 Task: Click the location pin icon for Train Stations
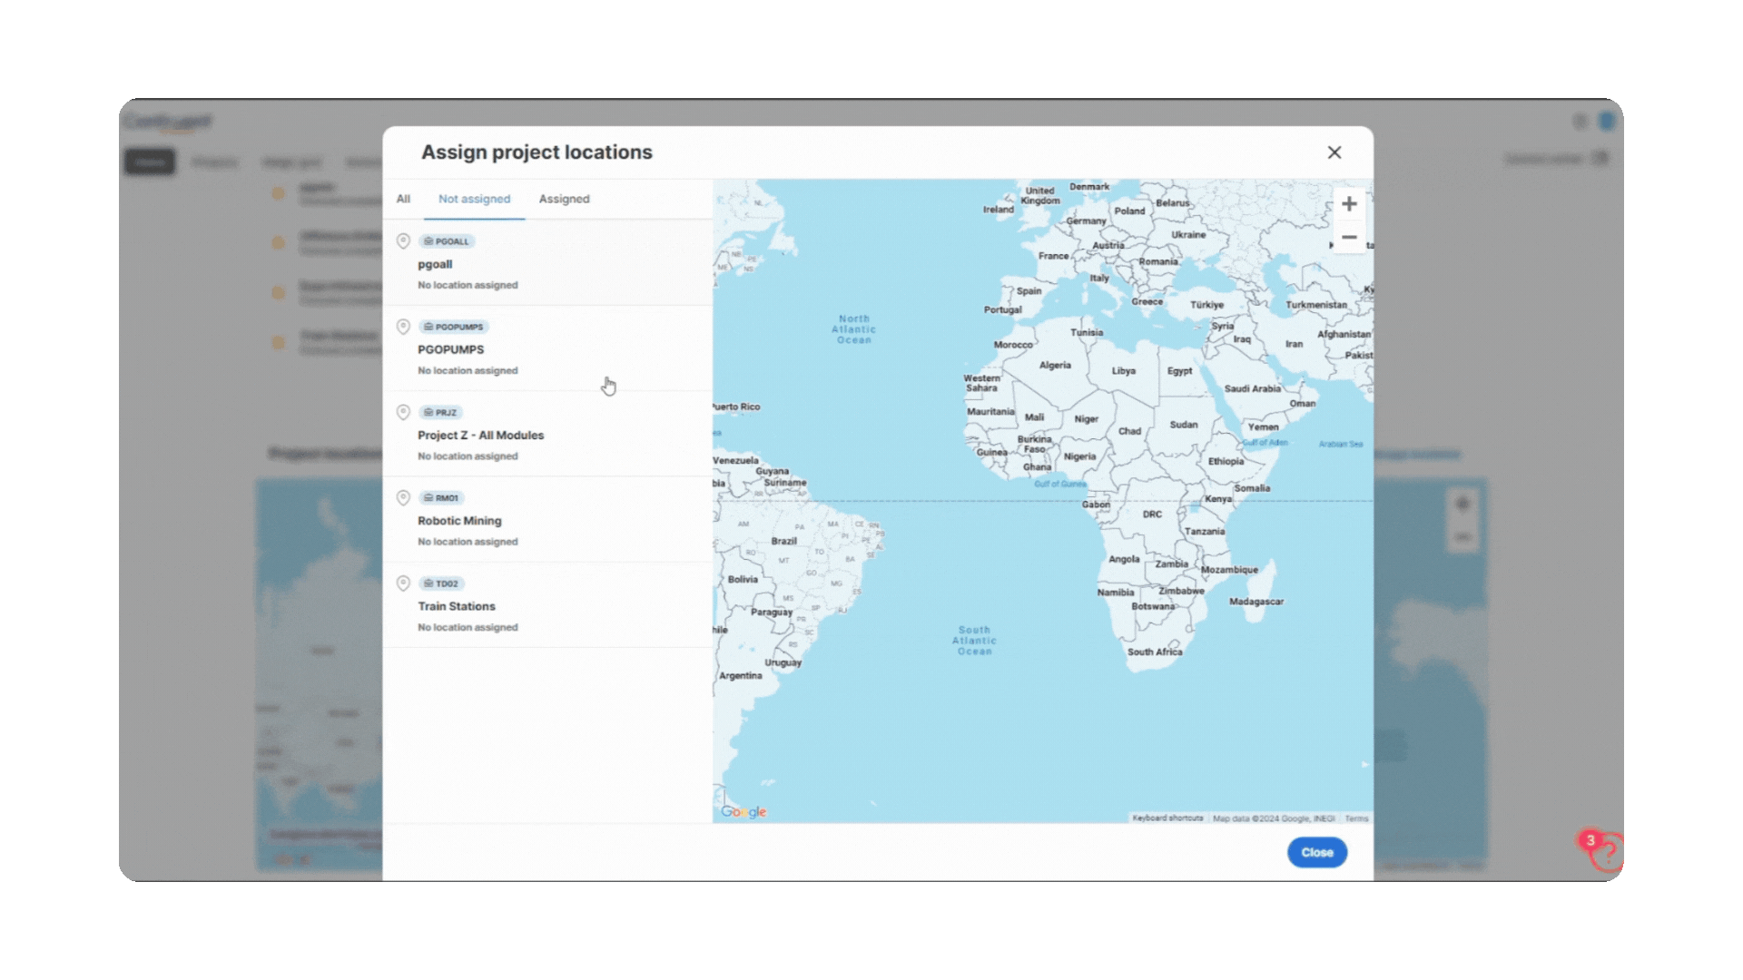tap(403, 583)
